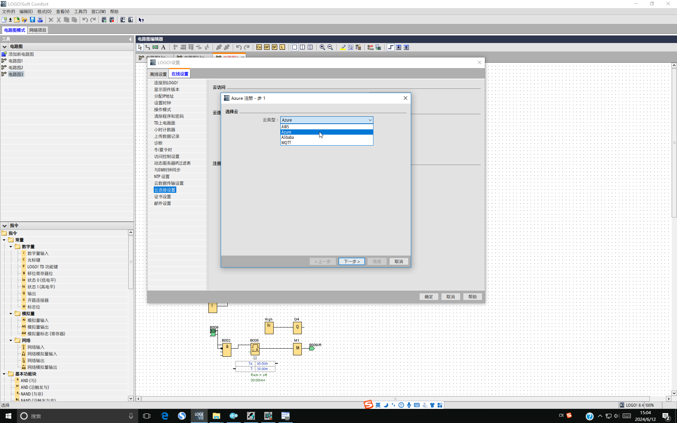This screenshot has width=677, height=423.
Task: Click 下一步 in Azure registration dialog
Action: click(352, 262)
